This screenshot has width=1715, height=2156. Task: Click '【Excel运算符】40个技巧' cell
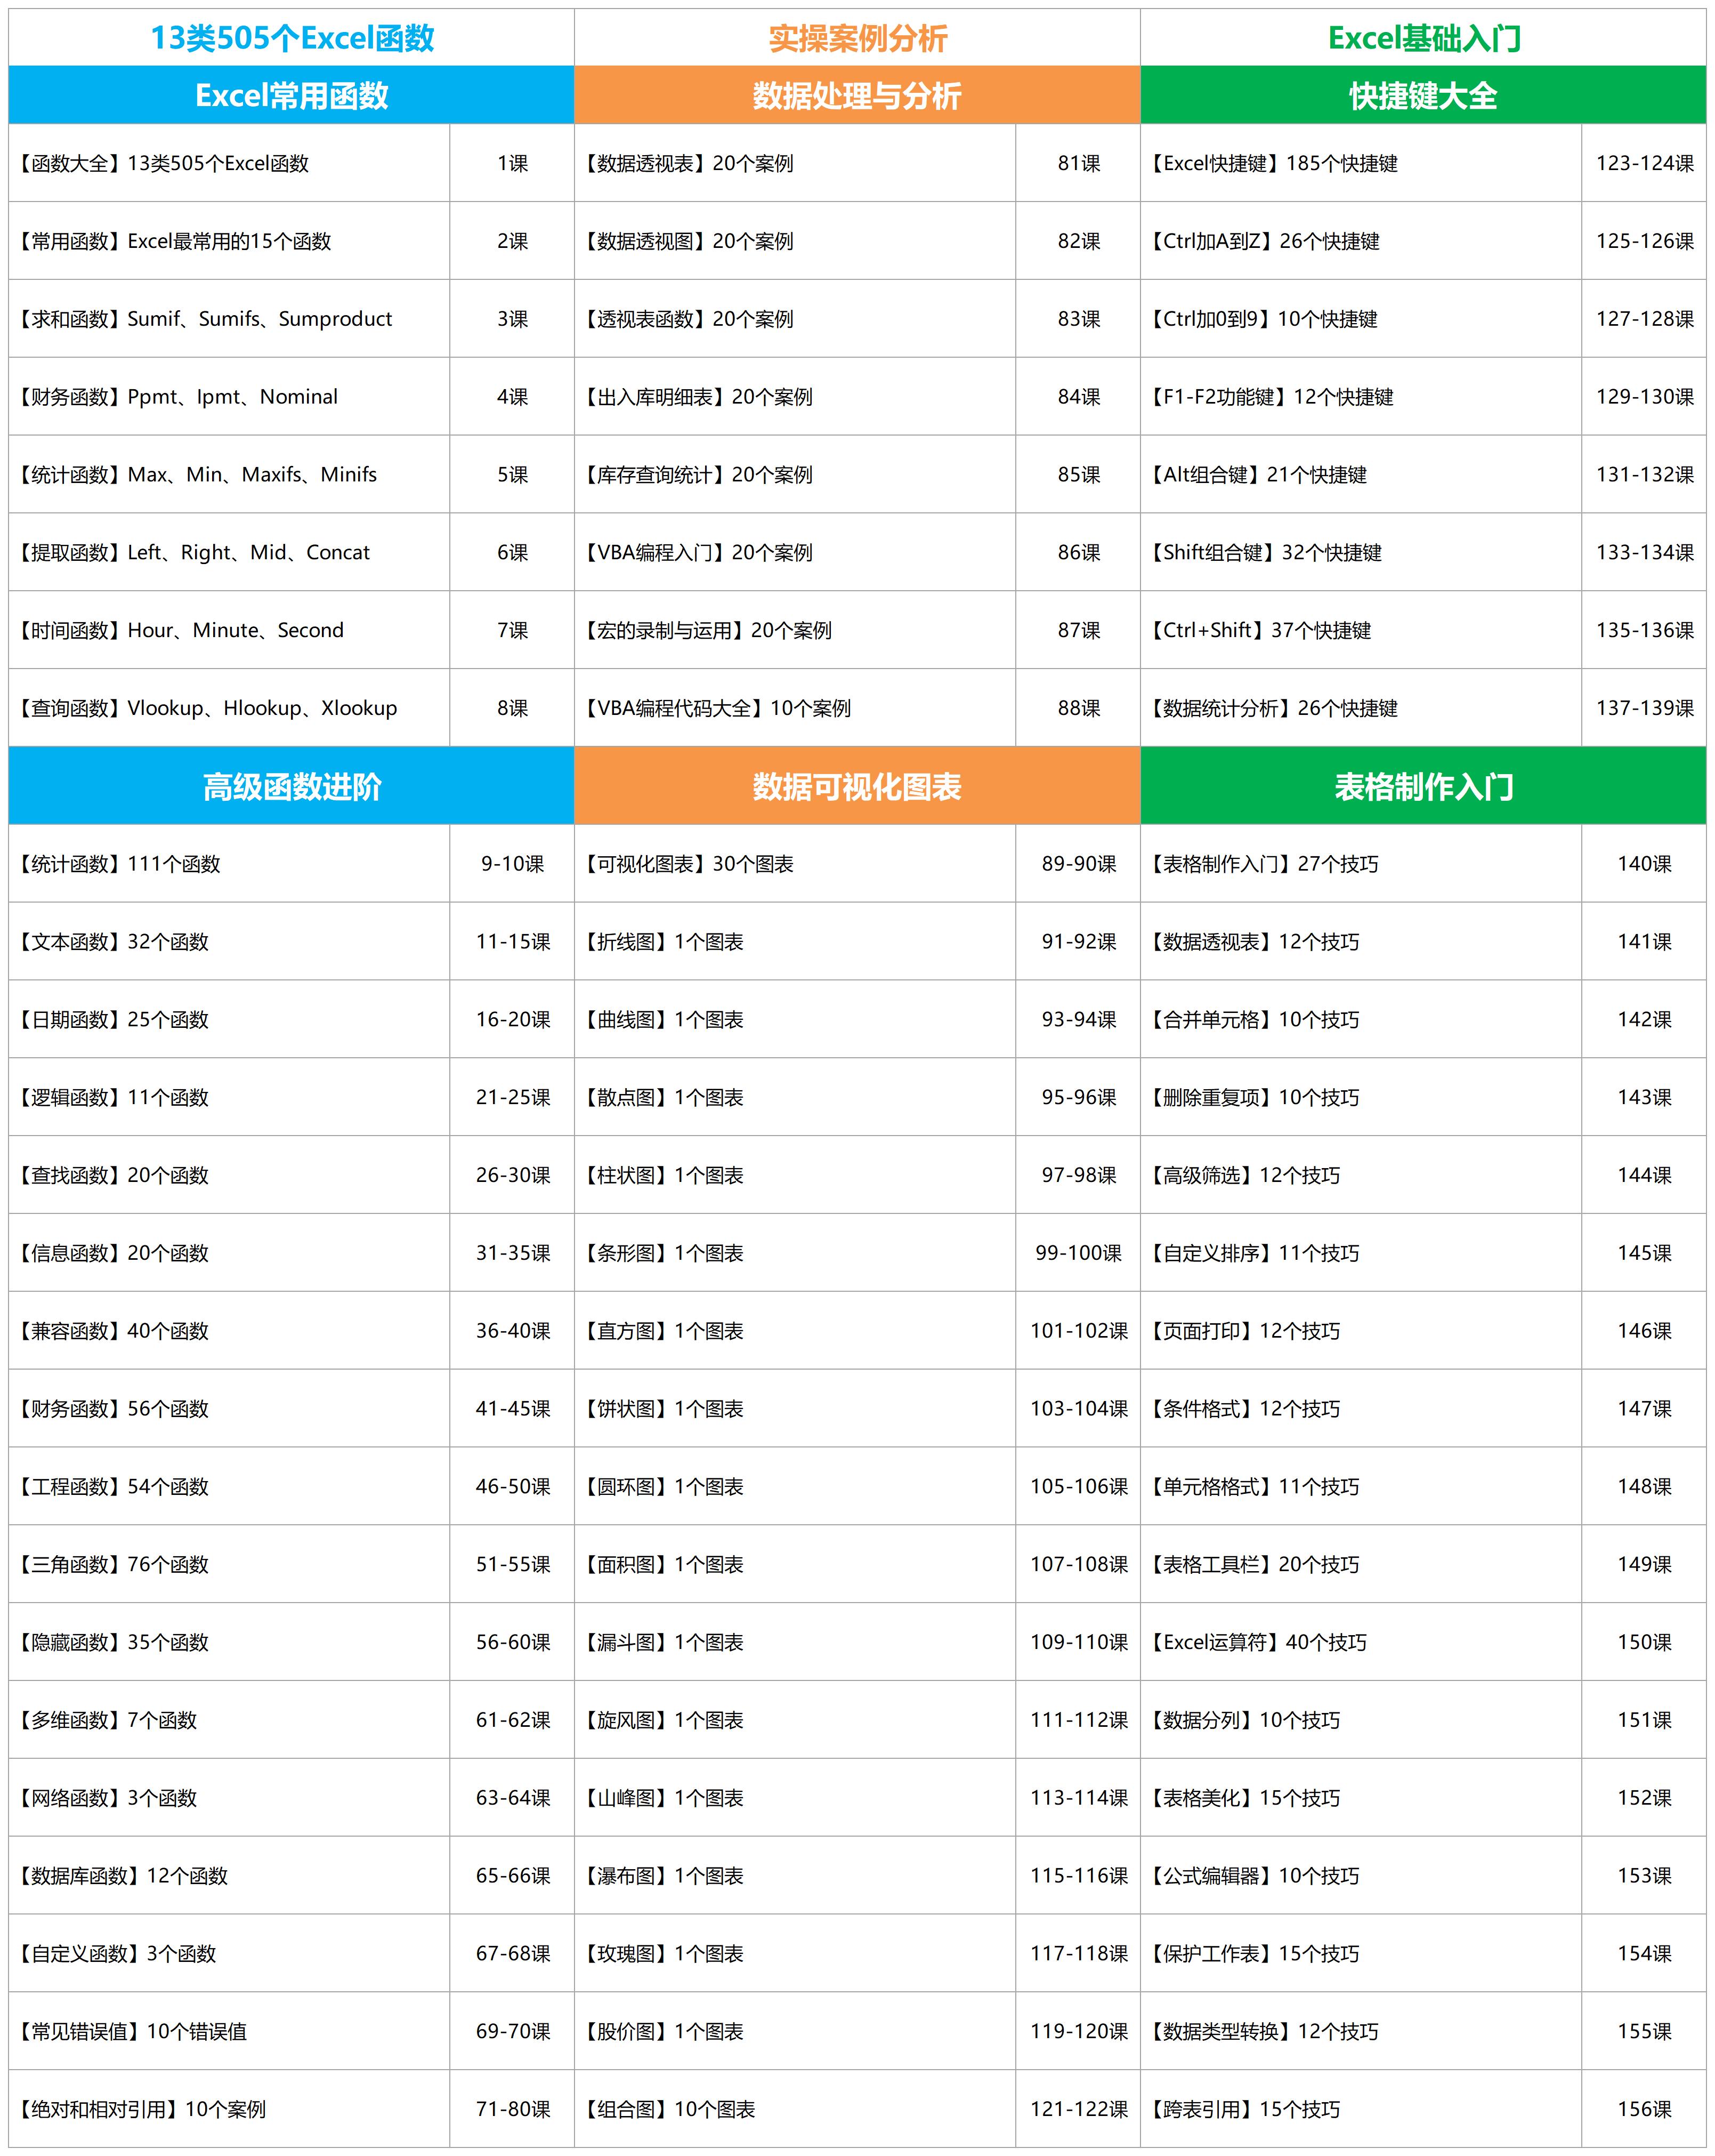[x=1361, y=1642]
